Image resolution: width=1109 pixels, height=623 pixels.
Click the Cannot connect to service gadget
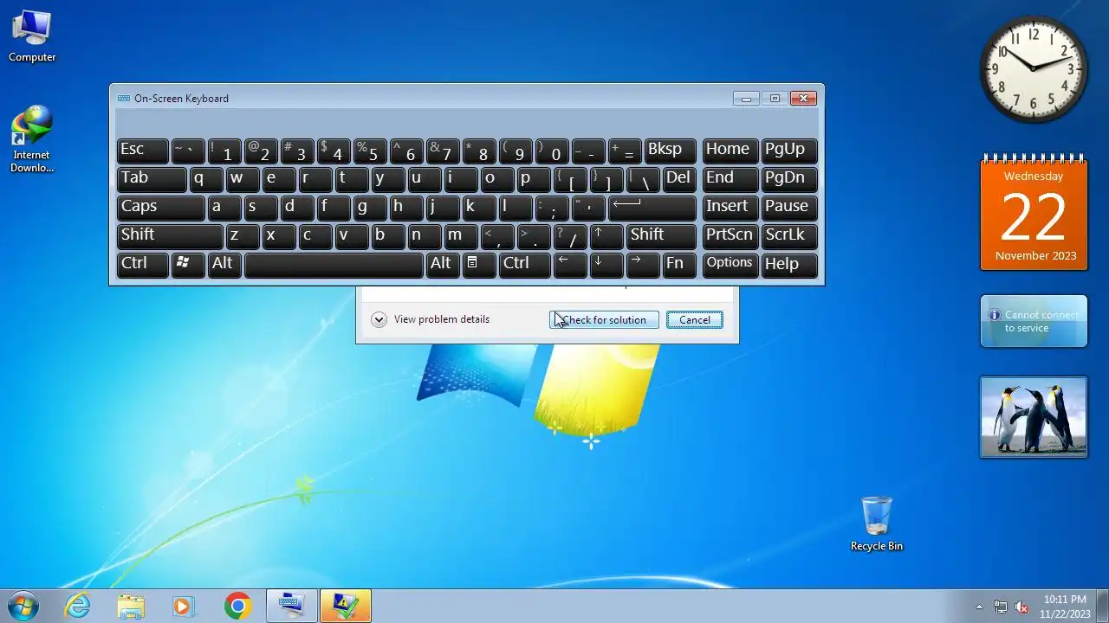(x=1034, y=321)
